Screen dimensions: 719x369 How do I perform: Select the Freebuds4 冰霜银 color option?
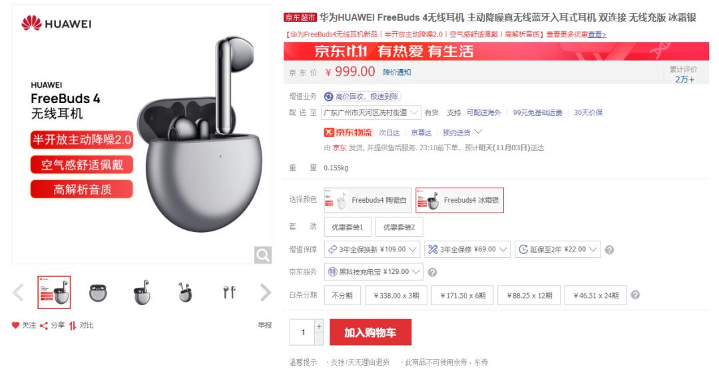point(459,200)
